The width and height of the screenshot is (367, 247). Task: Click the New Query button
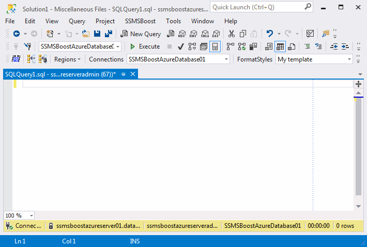pyautogui.click(x=141, y=34)
